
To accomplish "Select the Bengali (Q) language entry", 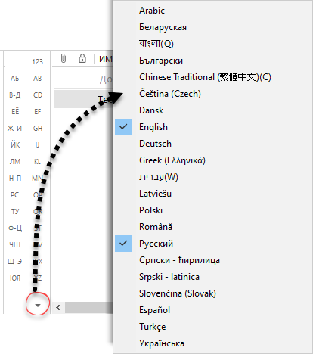I will [x=213, y=44].
